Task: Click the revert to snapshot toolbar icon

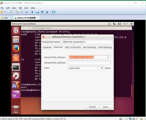Action: [22, 12]
